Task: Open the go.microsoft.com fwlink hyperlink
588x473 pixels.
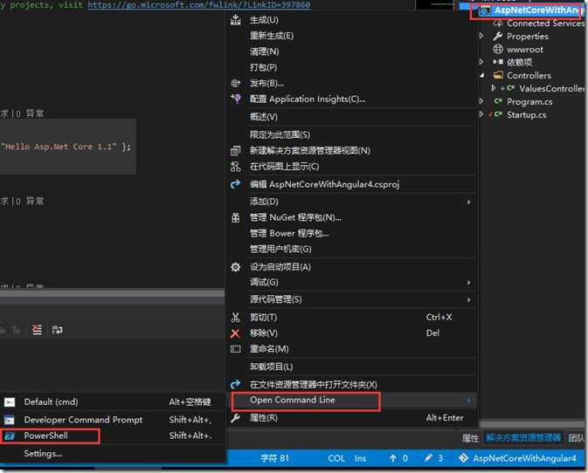Action: tap(198, 4)
